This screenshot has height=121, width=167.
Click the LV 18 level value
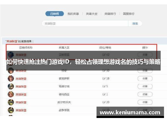coord(106,79)
